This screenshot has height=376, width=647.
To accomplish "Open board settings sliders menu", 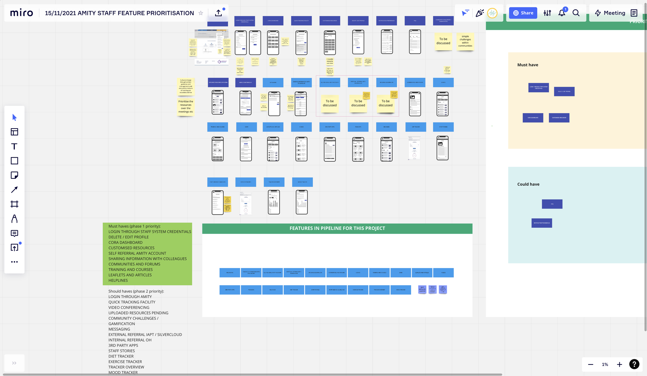I will pyautogui.click(x=547, y=13).
